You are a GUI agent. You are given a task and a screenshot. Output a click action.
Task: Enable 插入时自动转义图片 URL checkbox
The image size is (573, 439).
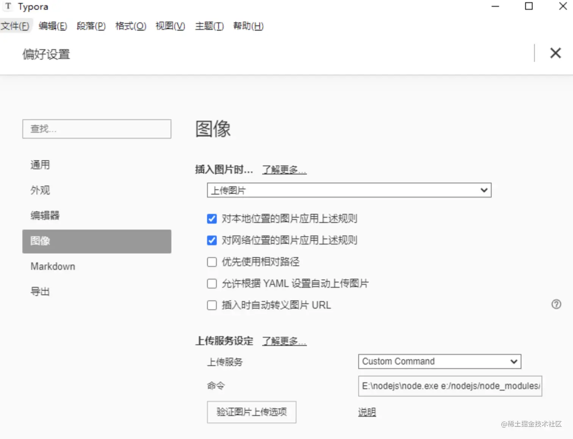click(212, 305)
